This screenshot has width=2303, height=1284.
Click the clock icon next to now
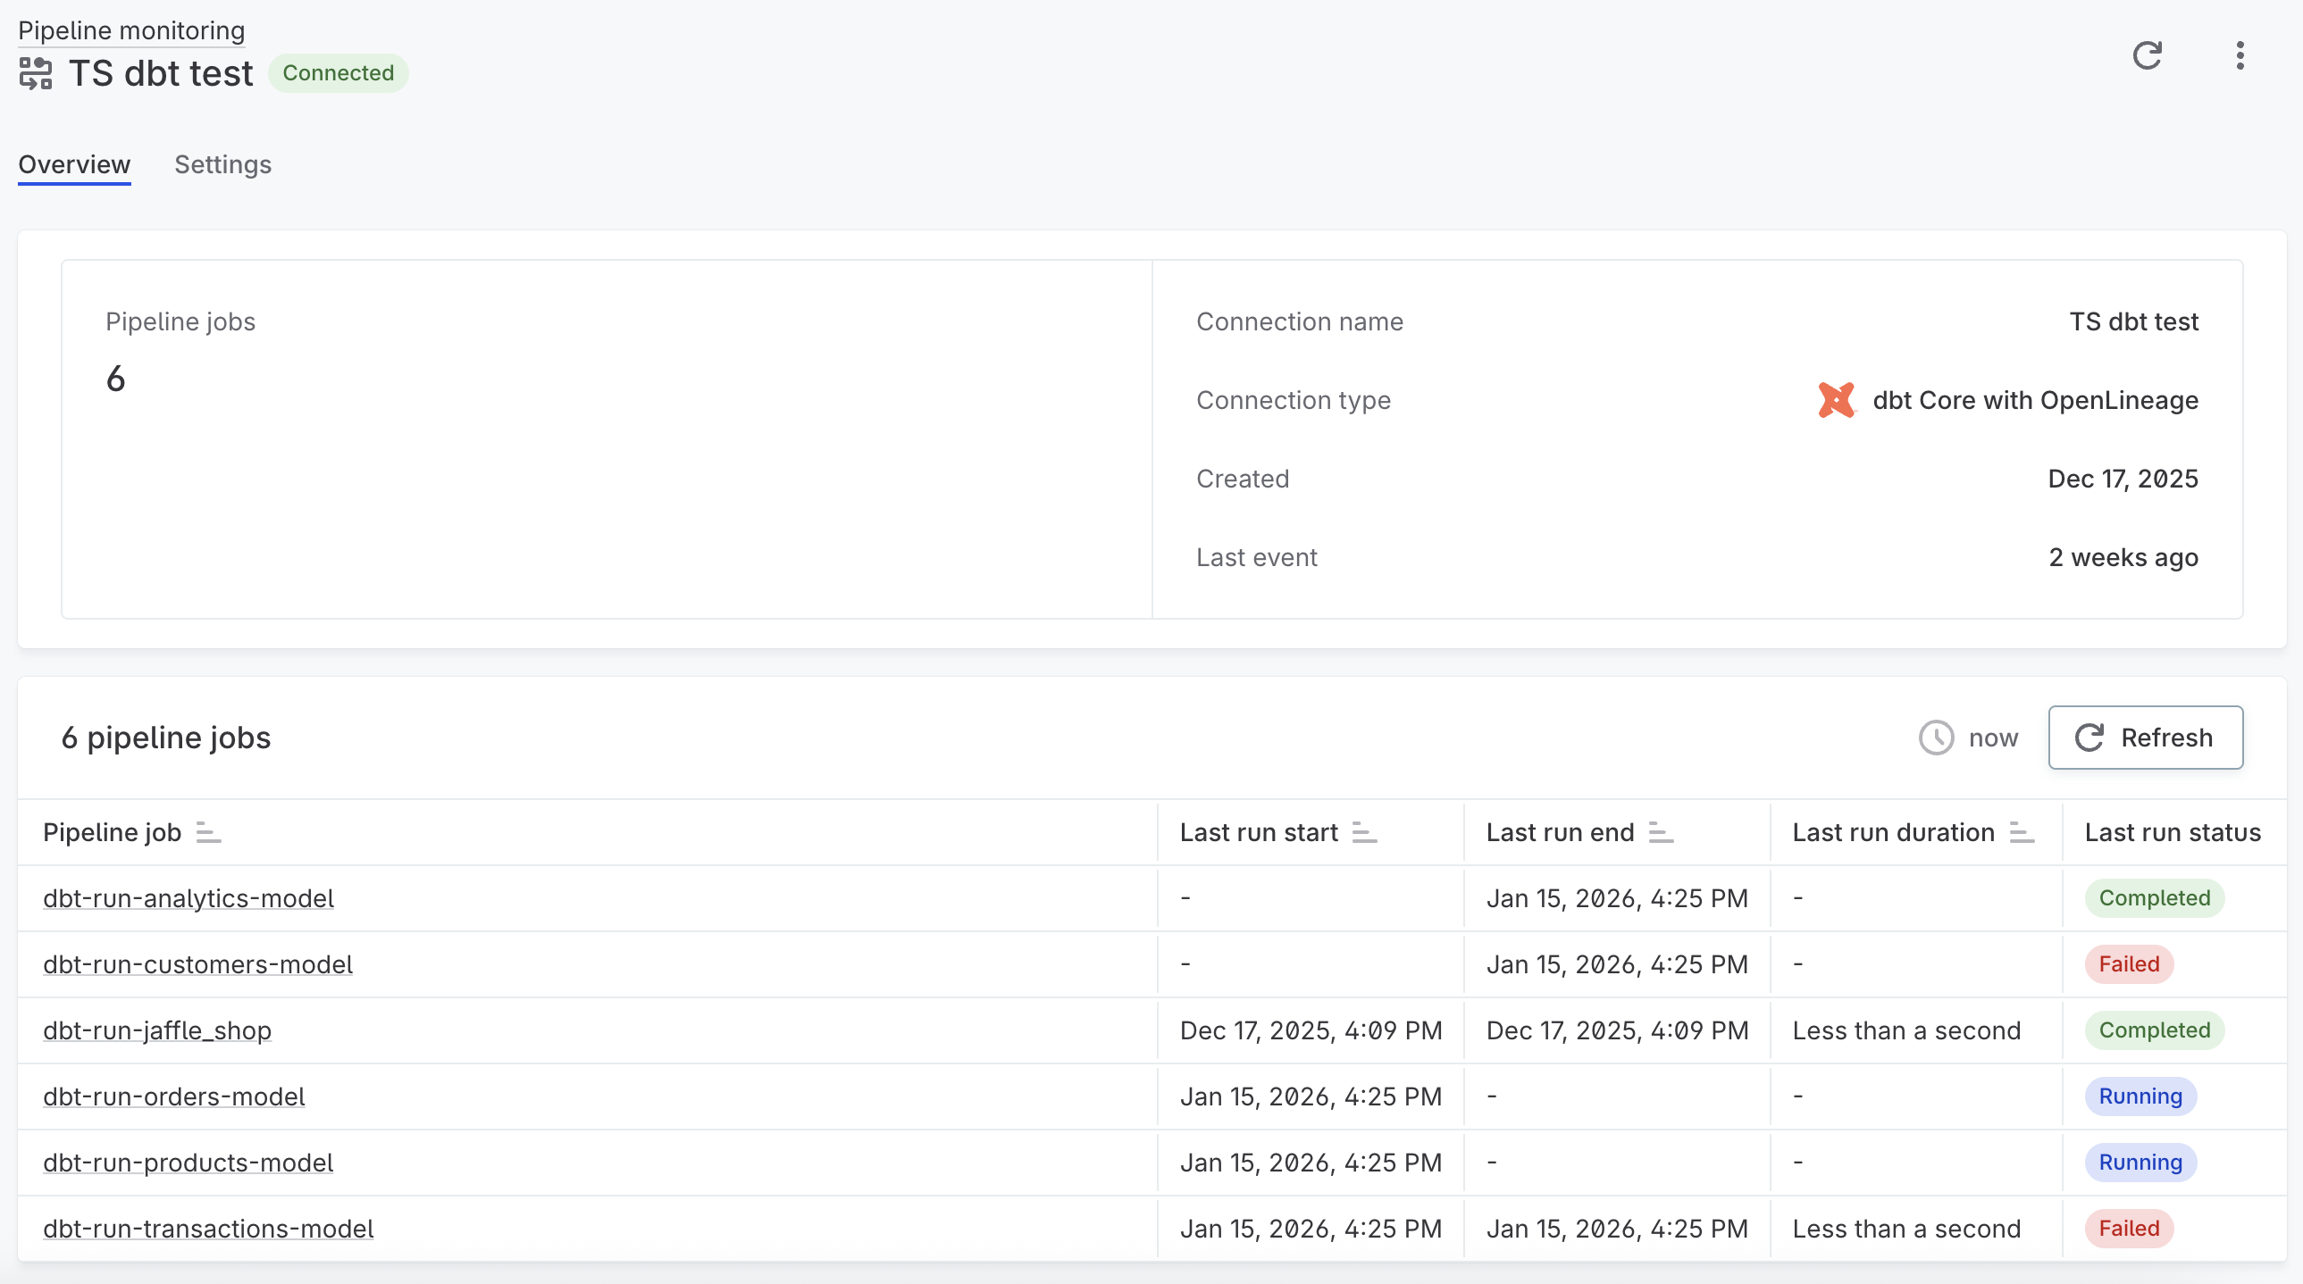pos(1936,738)
